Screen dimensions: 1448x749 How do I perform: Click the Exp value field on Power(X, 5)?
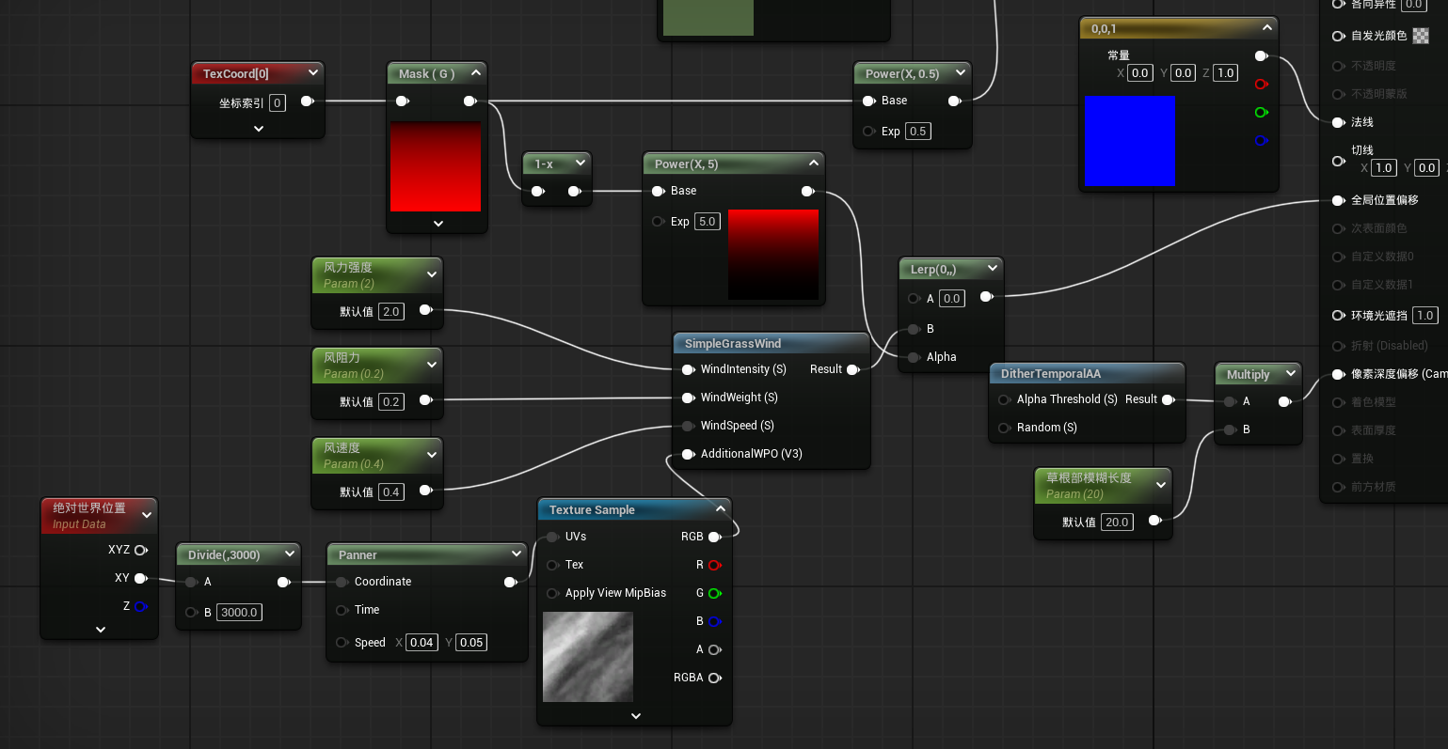[x=707, y=222]
